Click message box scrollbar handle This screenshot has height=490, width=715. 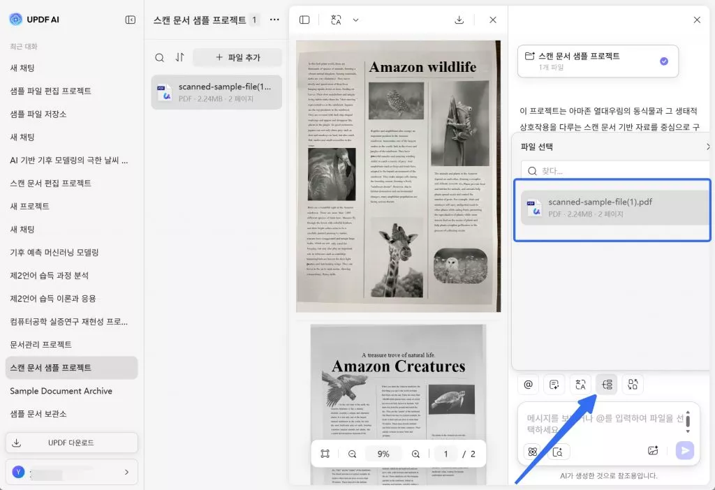tap(688, 420)
